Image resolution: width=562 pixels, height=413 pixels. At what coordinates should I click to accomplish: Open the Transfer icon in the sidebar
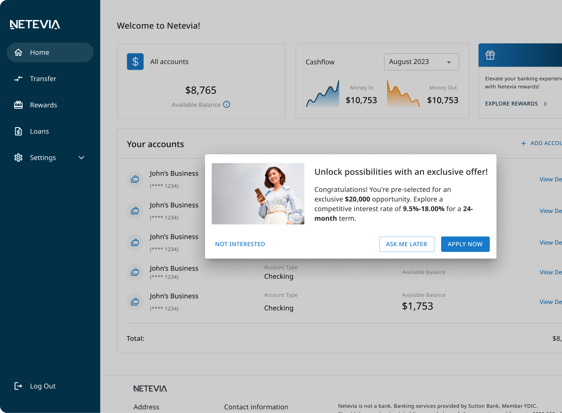[x=18, y=79]
